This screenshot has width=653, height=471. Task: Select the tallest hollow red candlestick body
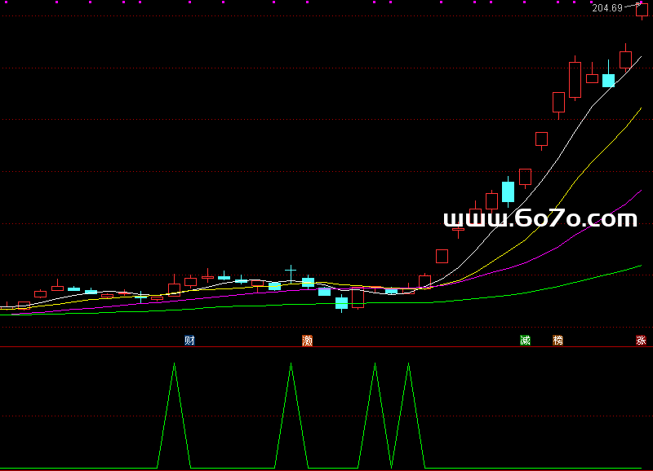575,80
